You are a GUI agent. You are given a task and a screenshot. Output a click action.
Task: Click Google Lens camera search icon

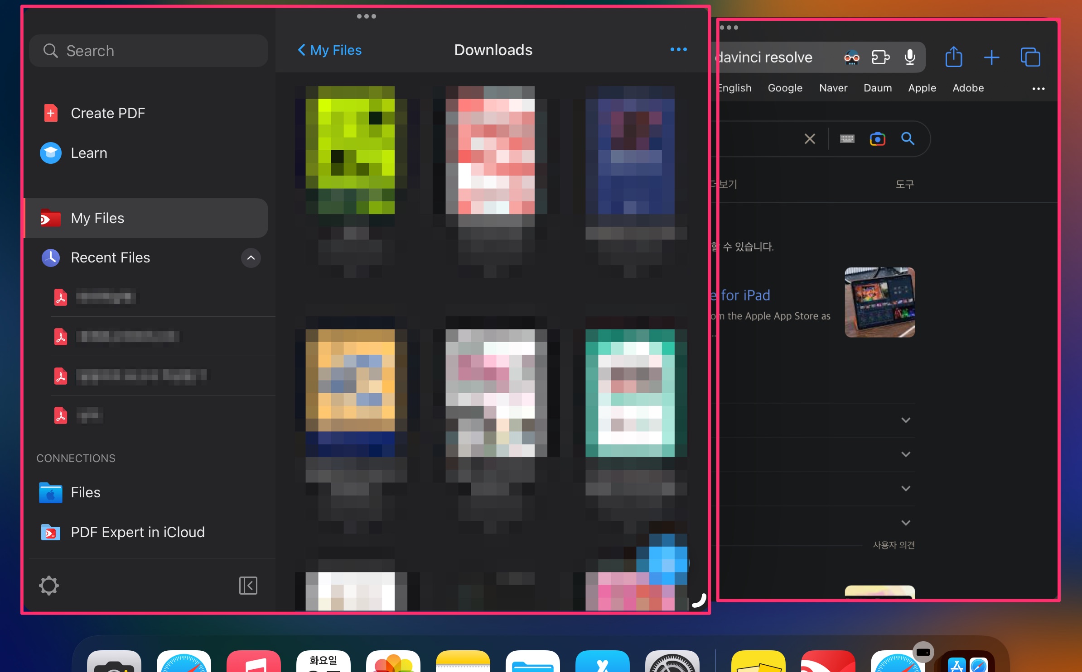[x=878, y=139]
